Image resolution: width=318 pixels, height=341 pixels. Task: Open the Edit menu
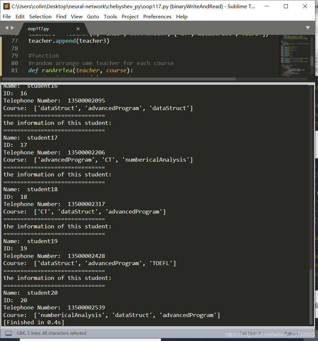tap(20, 16)
